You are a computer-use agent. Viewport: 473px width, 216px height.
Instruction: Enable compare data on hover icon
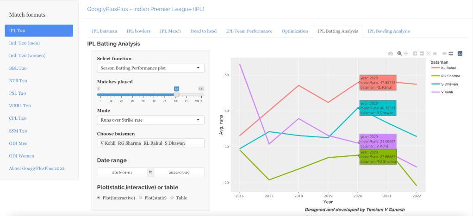pos(451,54)
